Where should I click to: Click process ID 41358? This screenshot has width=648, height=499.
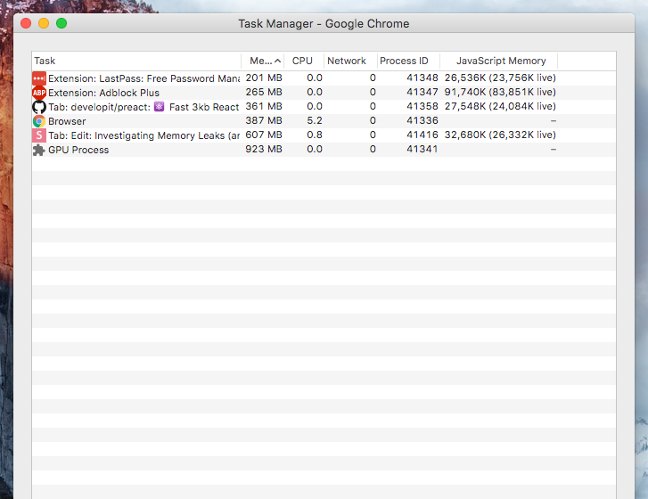[422, 107]
